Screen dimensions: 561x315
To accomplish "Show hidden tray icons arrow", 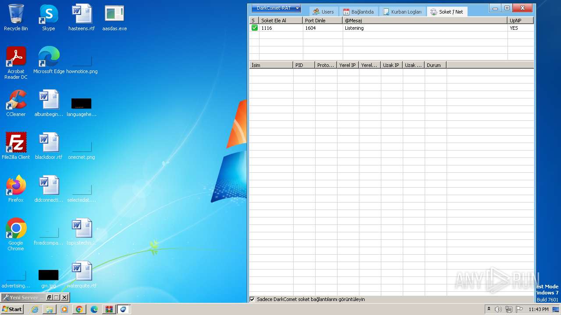I will [x=489, y=309].
